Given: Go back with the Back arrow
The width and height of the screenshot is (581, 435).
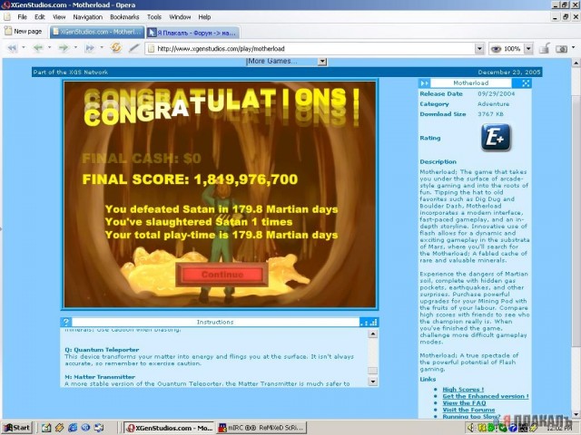Looking at the screenshot, I should pos(38,48).
